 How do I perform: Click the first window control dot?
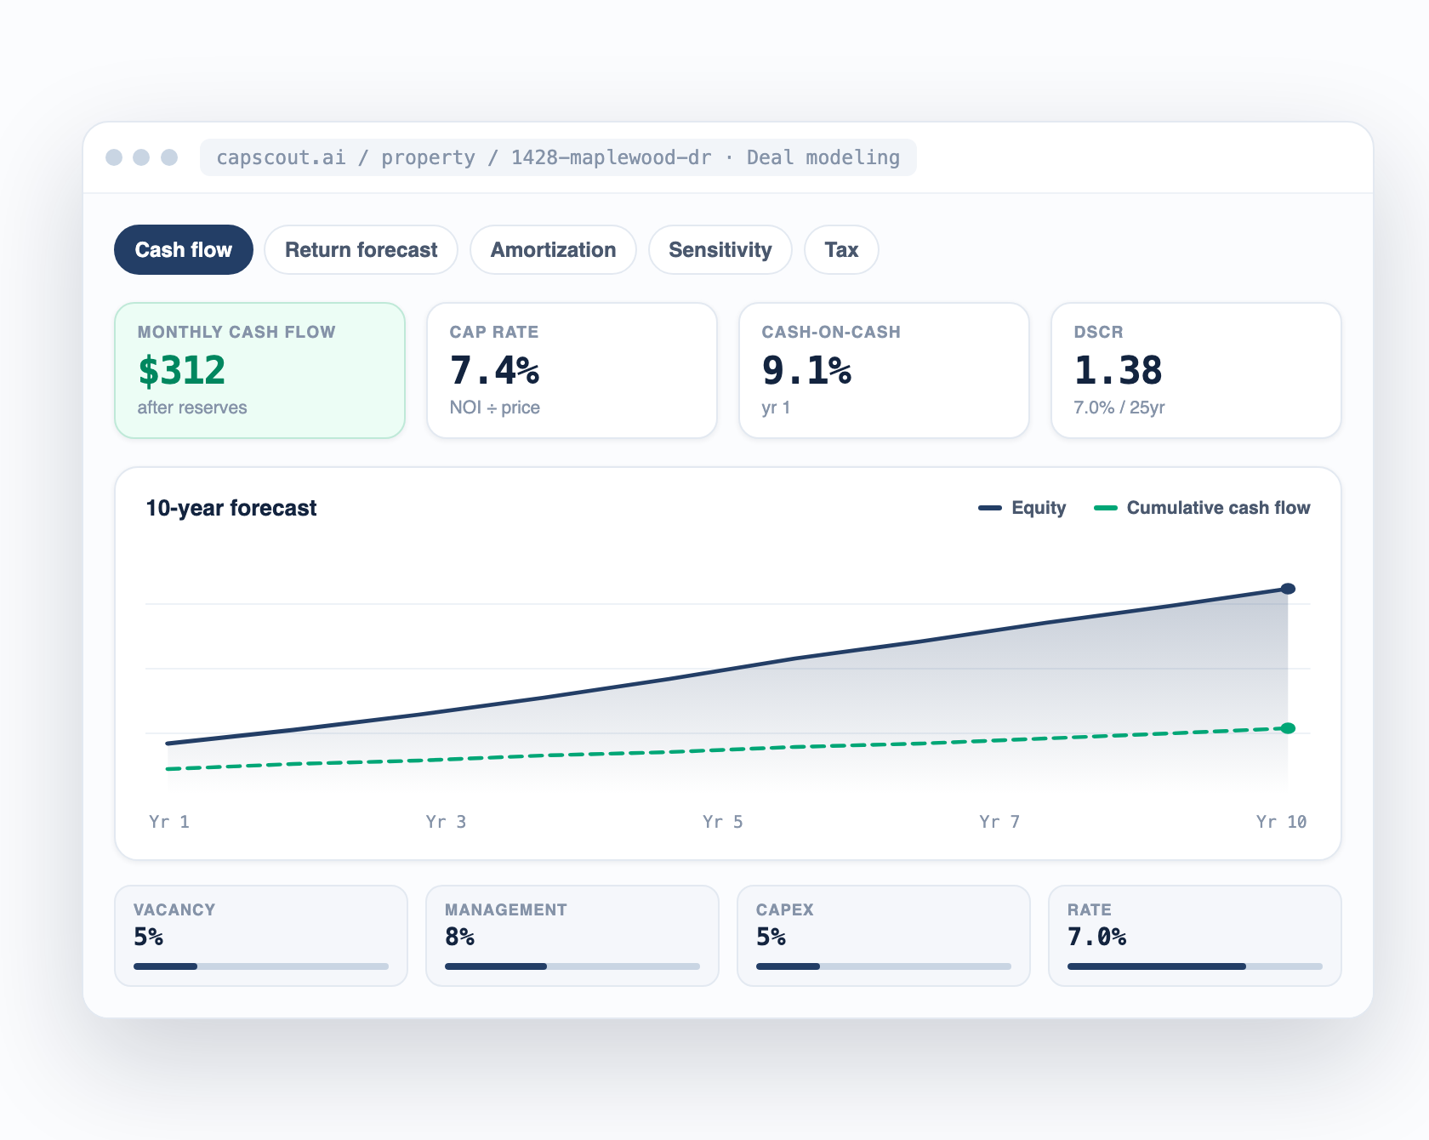coord(114,157)
